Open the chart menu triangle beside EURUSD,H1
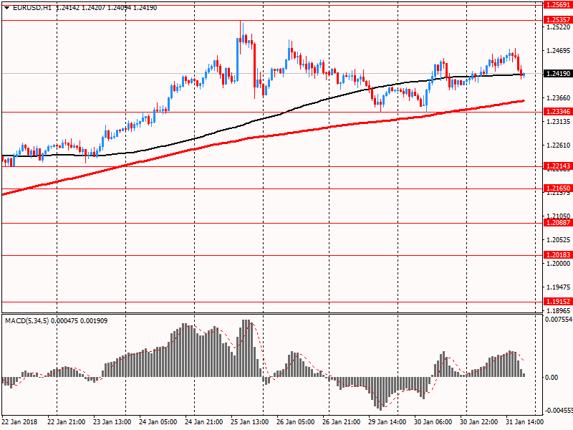This screenshot has height=430, width=573. [x=7, y=8]
